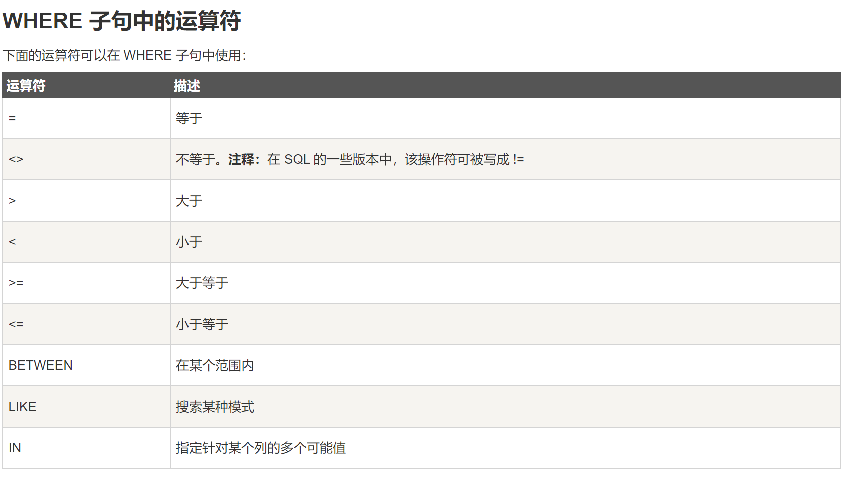Viewport: 848px width, 485px height.
Task: Click the 运算符 column header
Action: point(26,86)
